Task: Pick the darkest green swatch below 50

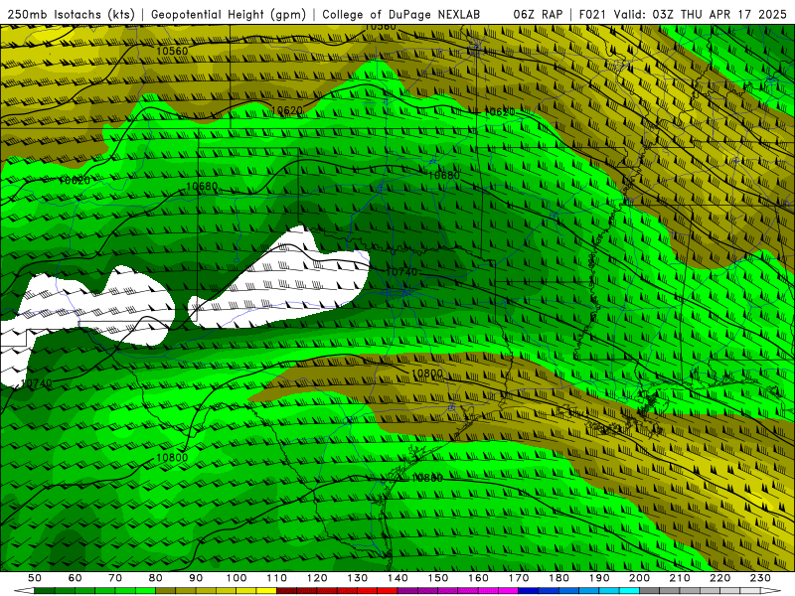Action: click(45, 591)
